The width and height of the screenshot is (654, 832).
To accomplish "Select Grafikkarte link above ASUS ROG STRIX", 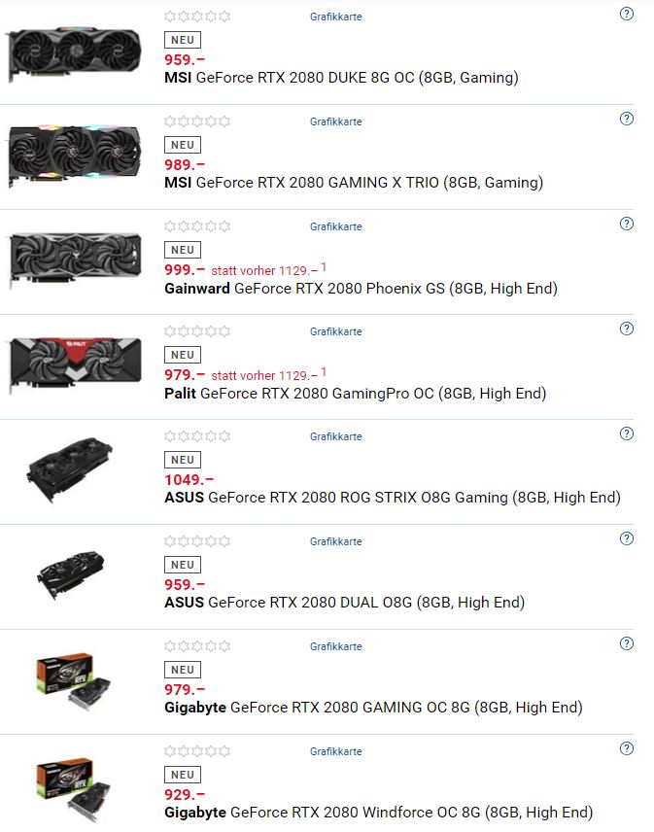I will 336,436.
